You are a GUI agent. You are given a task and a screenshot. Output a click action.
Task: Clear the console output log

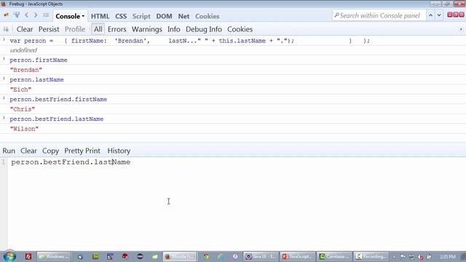25,29
